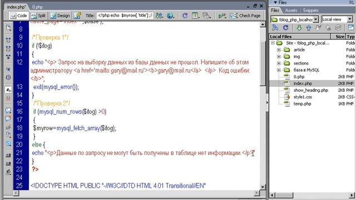Select show_heading.php file
Viewport: 356px width, 200px height.
pyautogui.click(x=310, y=90)
